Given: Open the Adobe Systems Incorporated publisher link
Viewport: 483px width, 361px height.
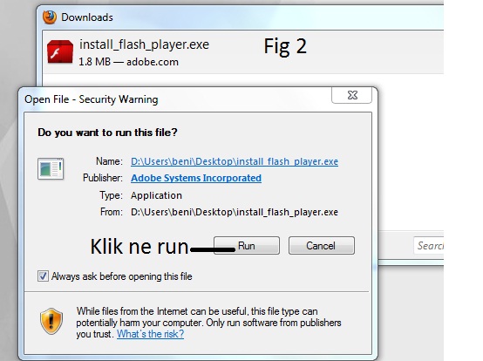Looking at the screenshot, I should click(196, 178).
